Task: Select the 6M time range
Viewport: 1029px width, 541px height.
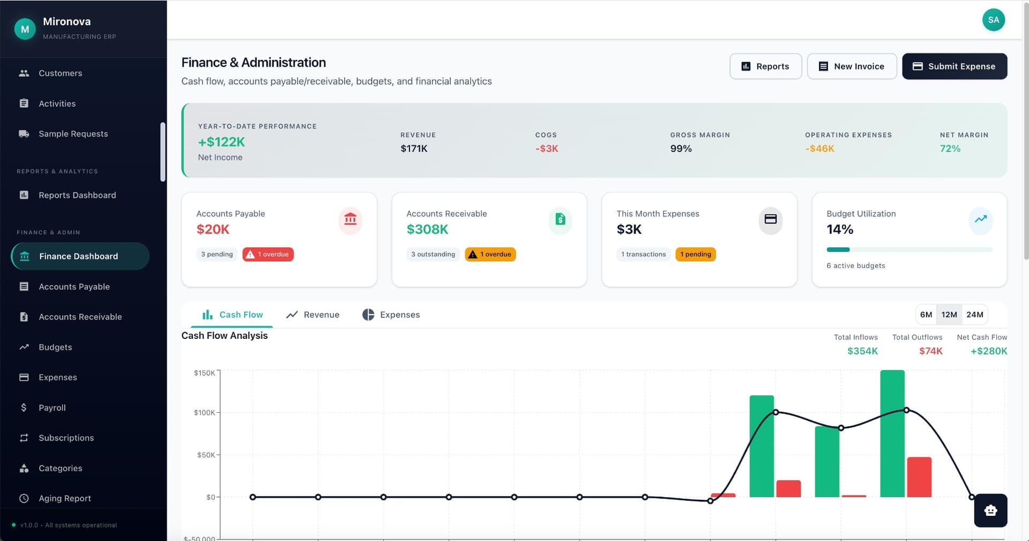Action: coord(926,315)
